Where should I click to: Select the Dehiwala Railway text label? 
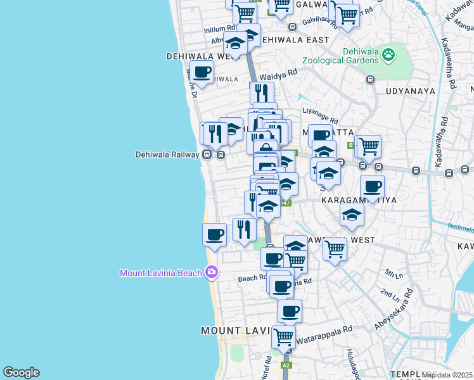(167, 155)
